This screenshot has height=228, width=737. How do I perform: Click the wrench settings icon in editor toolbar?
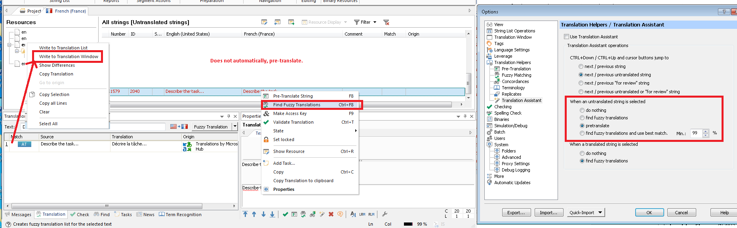tap(385, 214)
